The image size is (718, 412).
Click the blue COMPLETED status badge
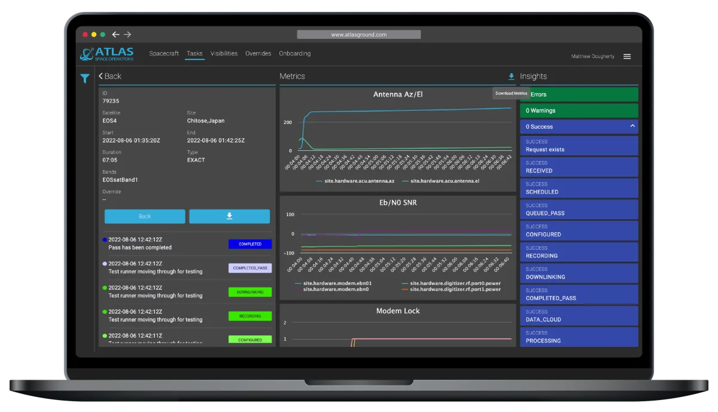click(x=250, y=244)
